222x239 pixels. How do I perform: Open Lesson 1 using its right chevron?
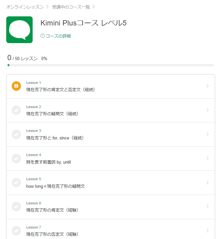click(208, 86)
